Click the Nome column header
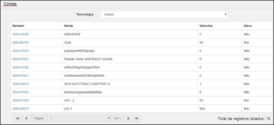 [x=130, y=26]
